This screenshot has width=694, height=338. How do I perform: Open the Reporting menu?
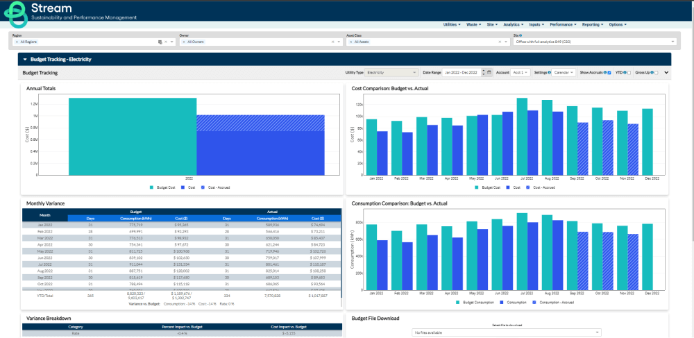point(593,24)
